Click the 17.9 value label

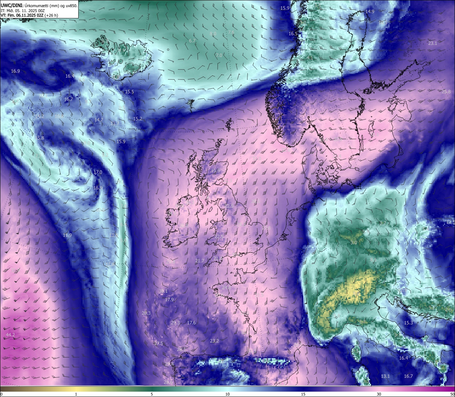click(x=169, y=299)
